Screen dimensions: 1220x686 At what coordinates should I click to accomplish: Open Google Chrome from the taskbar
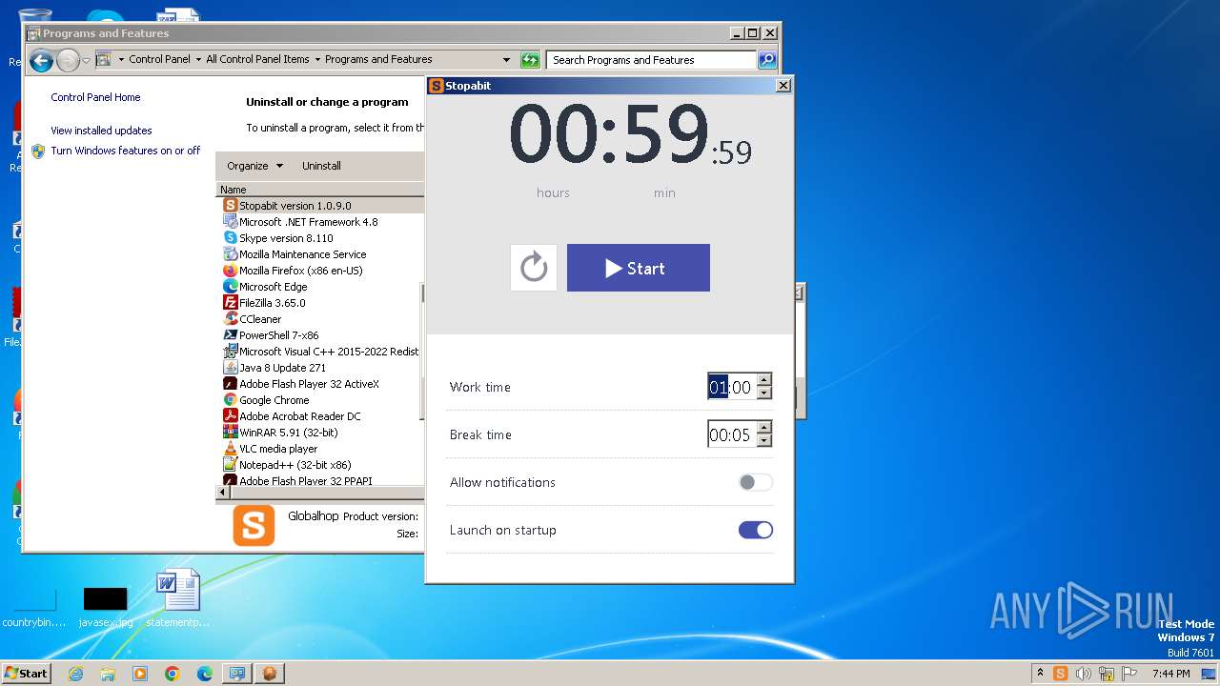(173, 674)
